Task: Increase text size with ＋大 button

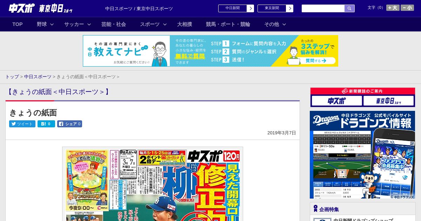Action: coord(393,8)
